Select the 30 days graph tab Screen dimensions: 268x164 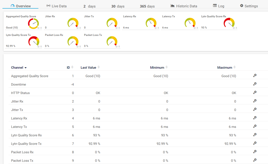[118, 6]
